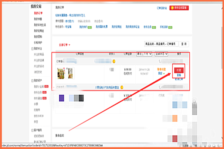Open the 我的国际机票 featured service link
The height and width of the screenshot is (149, 224).
click(x=102, y=27)
